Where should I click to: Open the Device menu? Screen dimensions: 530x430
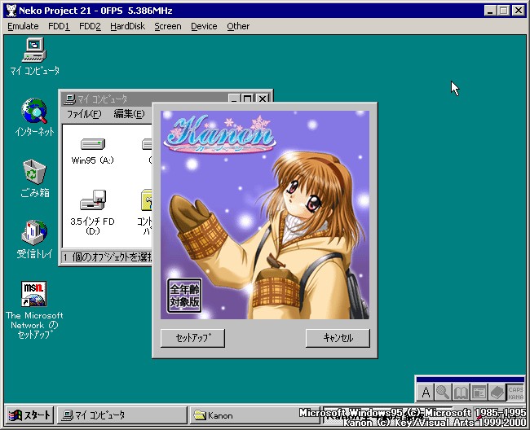coord(204,26)
